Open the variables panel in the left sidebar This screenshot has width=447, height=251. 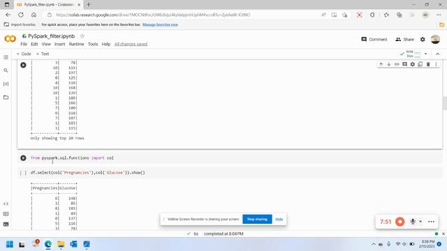[x=6, y=84]
